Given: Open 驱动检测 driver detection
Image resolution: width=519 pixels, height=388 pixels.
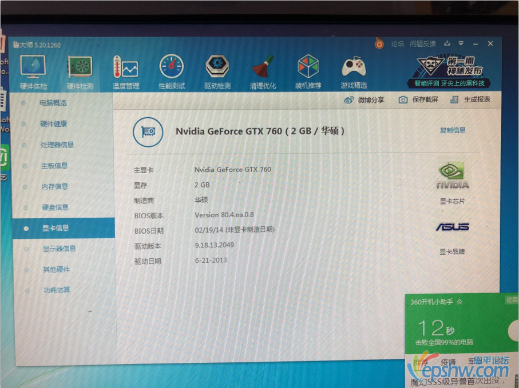Looking at the screenshot, I should 217,73.
